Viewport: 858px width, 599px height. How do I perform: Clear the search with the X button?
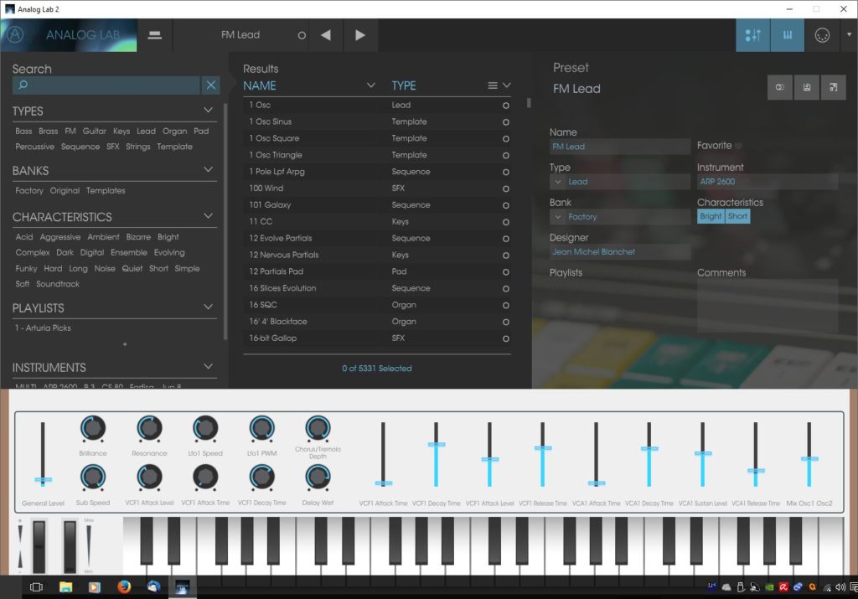pyautogui.click(x=210, y=85)
